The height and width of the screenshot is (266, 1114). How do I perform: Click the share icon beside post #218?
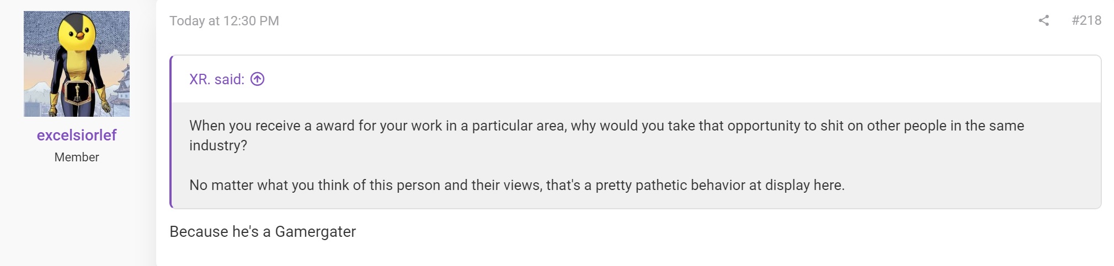tap(1043, 21)
